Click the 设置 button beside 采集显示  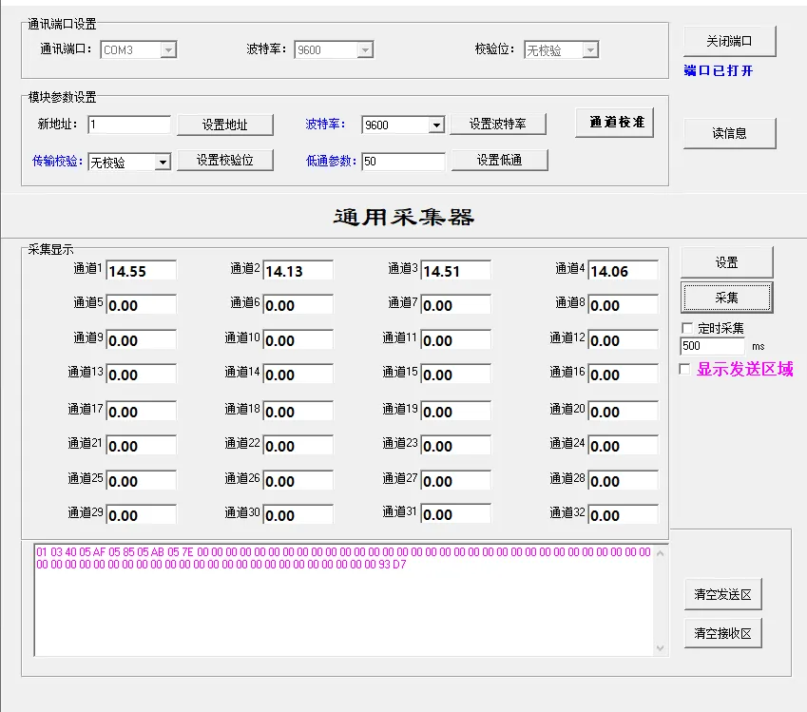click(x=727, y=262)
